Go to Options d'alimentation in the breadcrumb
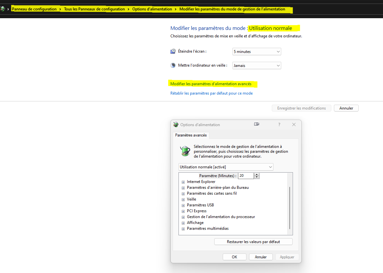 [152, 9]
